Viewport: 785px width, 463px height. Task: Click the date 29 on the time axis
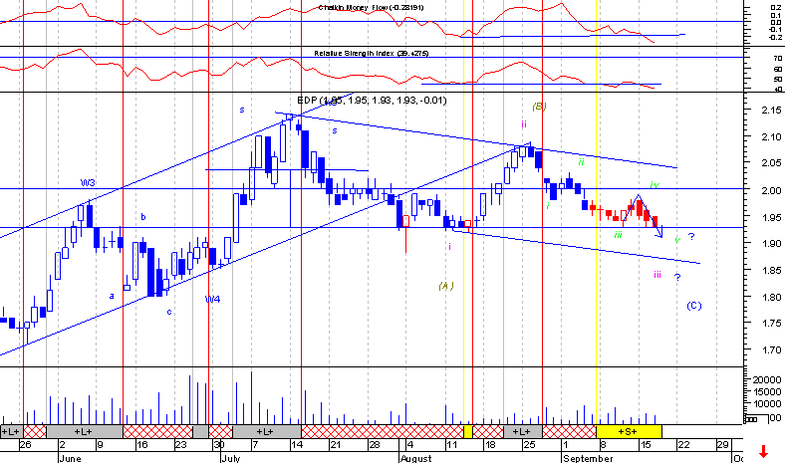(722, 445)
